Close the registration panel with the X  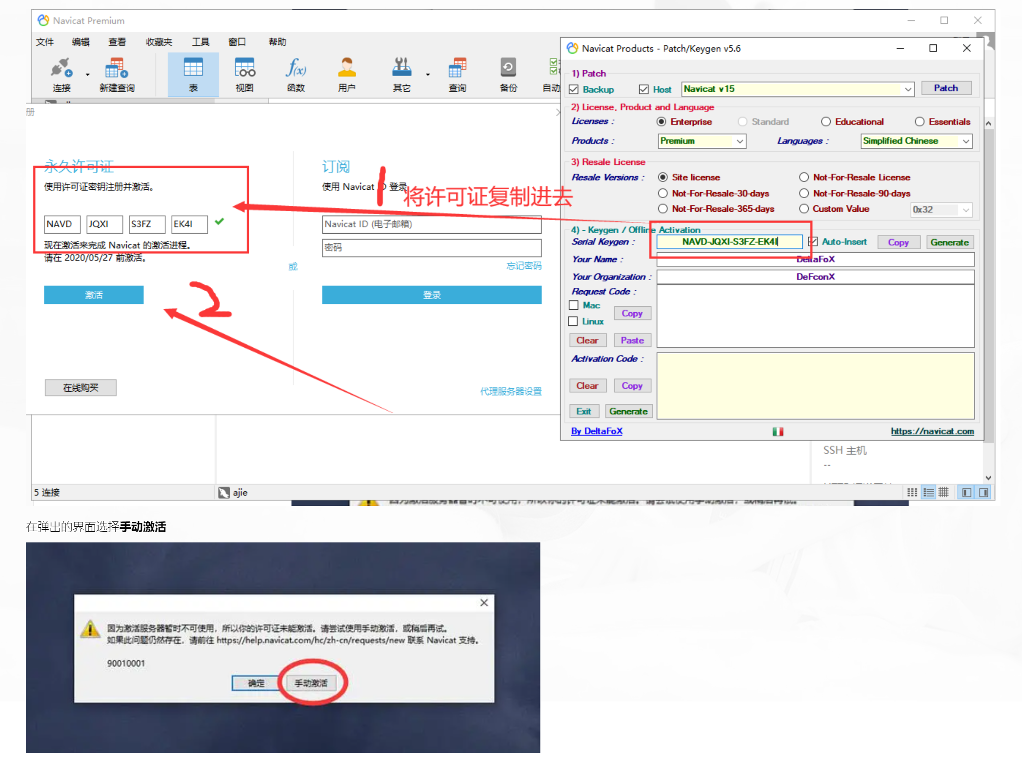coord(558,112)
